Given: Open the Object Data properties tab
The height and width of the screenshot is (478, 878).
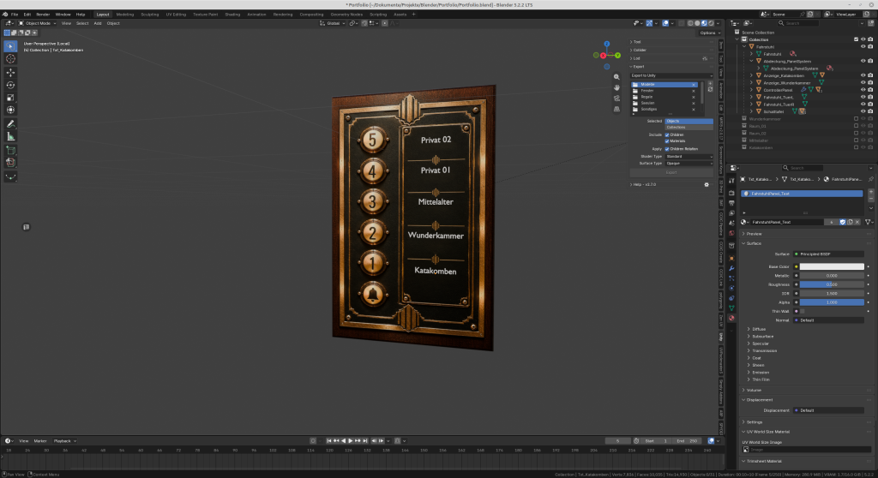Looking at the screenshot, I should [x=731, y=308].
